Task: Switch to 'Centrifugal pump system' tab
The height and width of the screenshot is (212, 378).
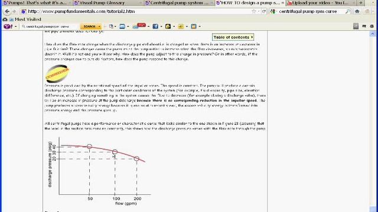Action: [178, 3]
